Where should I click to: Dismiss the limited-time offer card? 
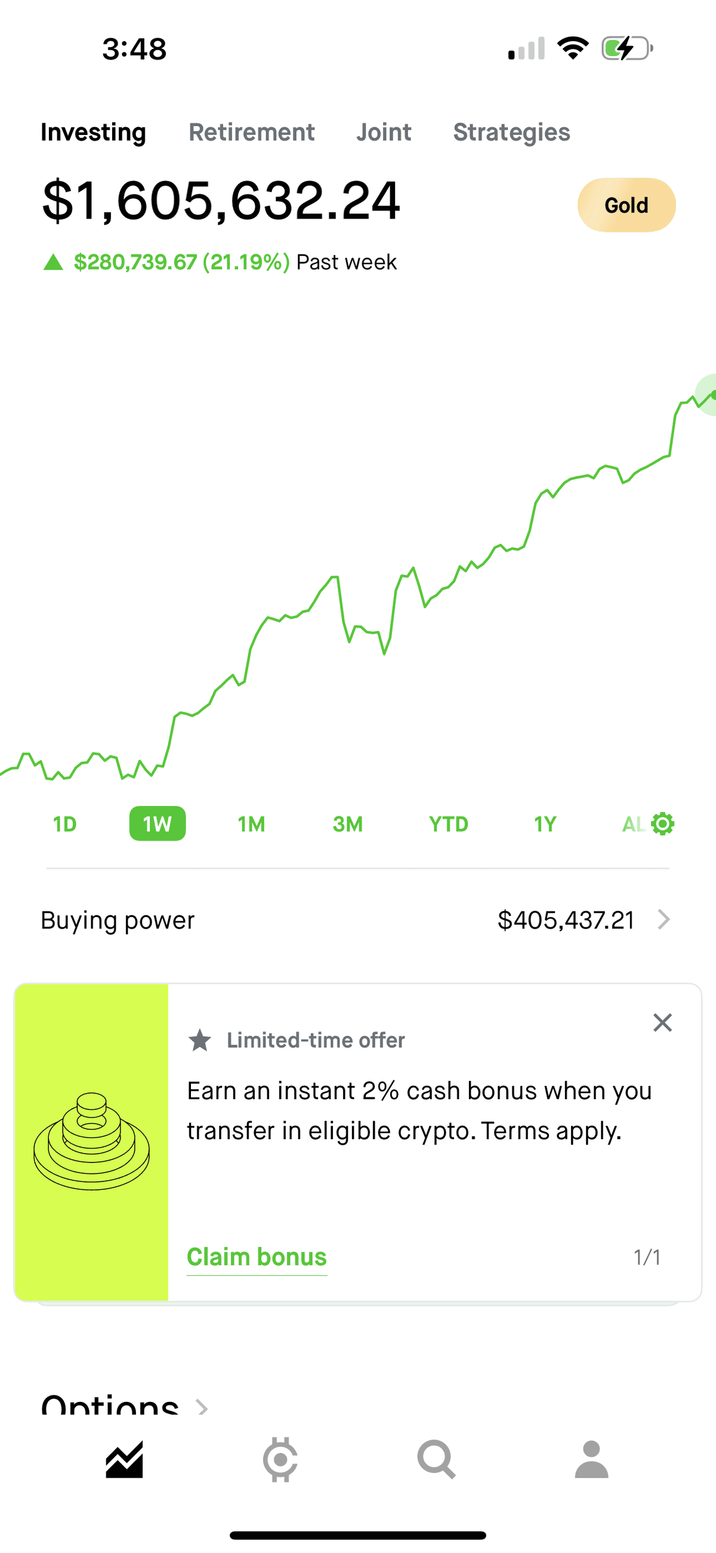[x=662, y=1022]
